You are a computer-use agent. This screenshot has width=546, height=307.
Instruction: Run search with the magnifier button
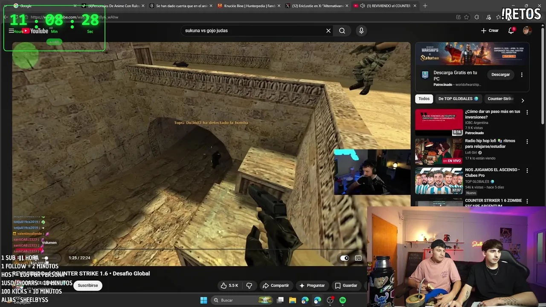[342, 31]
